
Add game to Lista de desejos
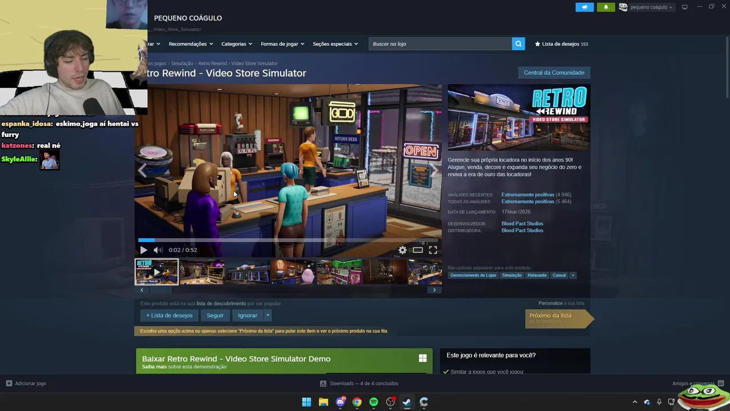[x=169, y=315]
